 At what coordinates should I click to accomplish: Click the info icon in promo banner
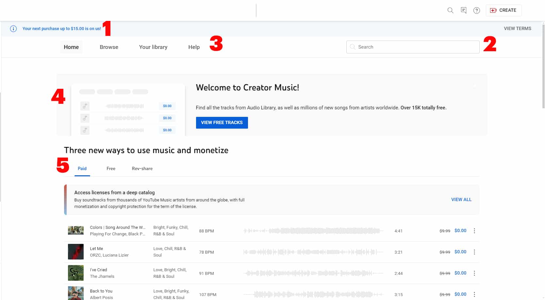click(x=13, y=29)
